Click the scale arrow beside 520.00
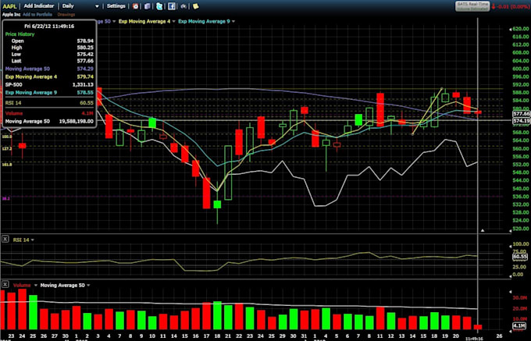This screenshot has height=341, width=531. (x=511, y=229)
